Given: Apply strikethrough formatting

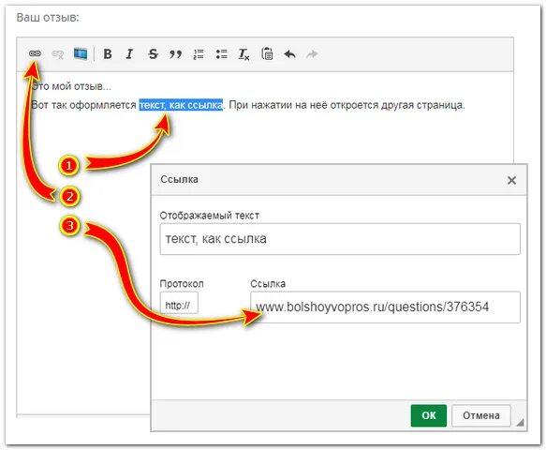Looking at the screenshot, I should [153, 54].
